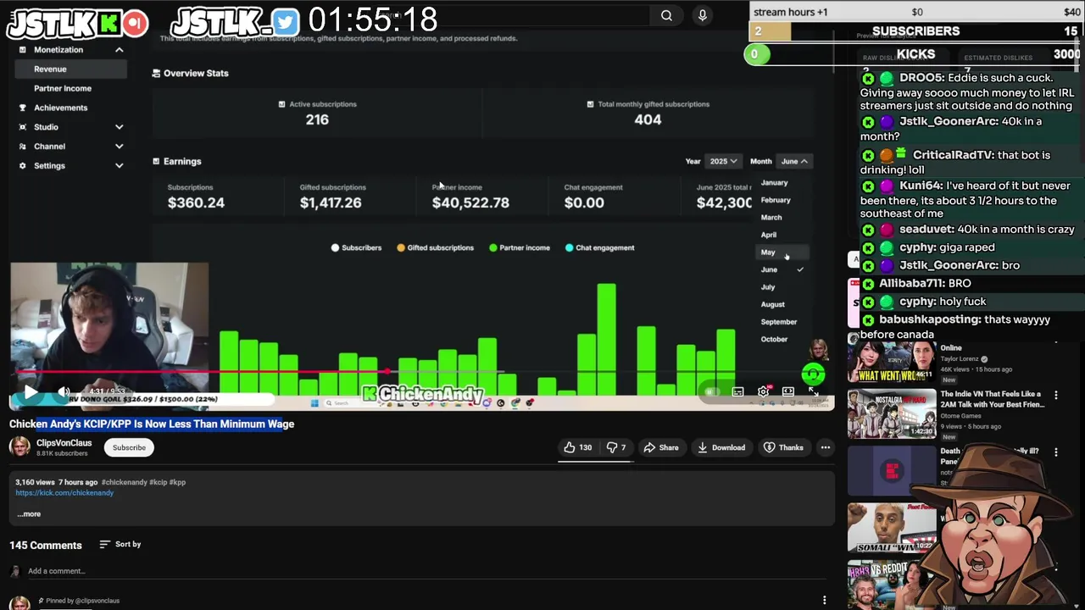Click the Settings gear in Kick sidebar
The image size is (1085, 610).
[23, 166]
